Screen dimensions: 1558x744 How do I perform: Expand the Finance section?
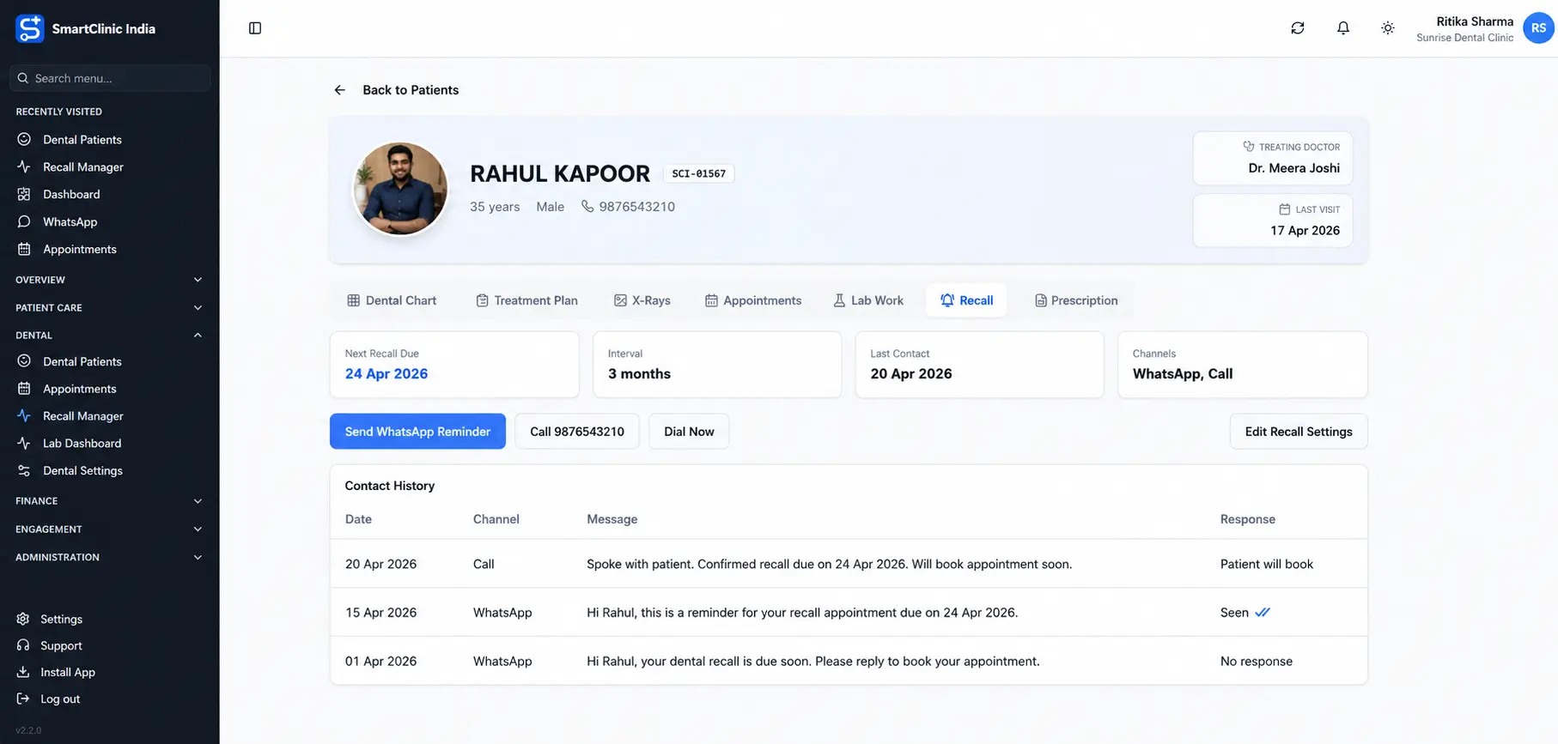click(x=110, y=501)
